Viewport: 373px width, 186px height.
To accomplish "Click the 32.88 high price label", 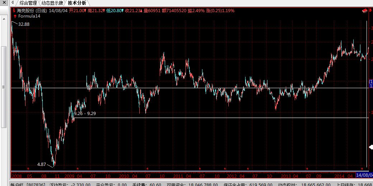I will point(24,24).
